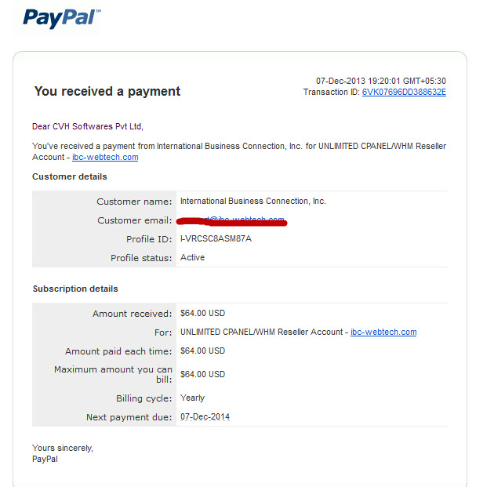This screenshot has width=494, height=487.
Task: Click the Profile status value Active
Action: point(192,258)
